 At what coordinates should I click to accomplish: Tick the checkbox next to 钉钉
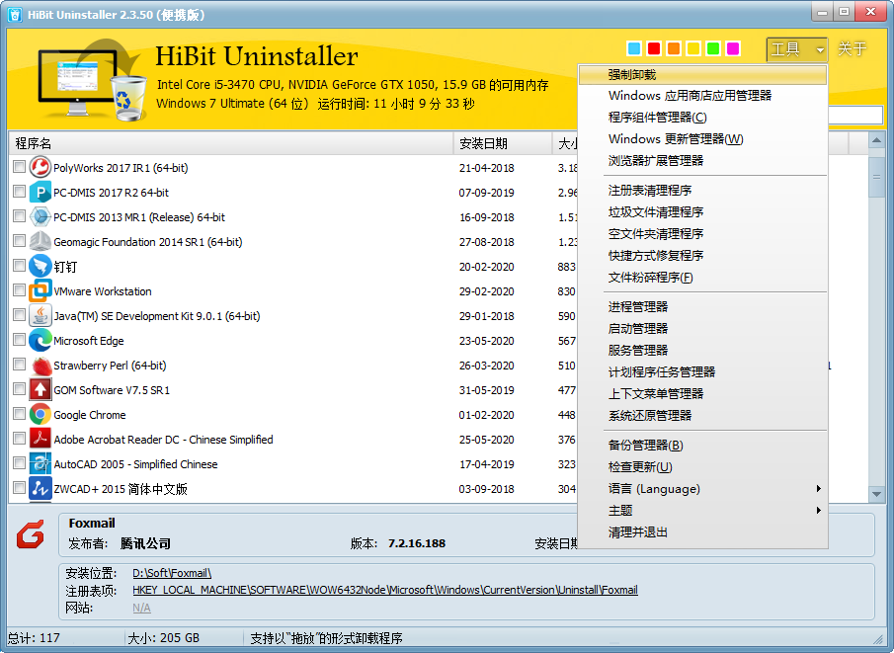[x=20, y=267]
